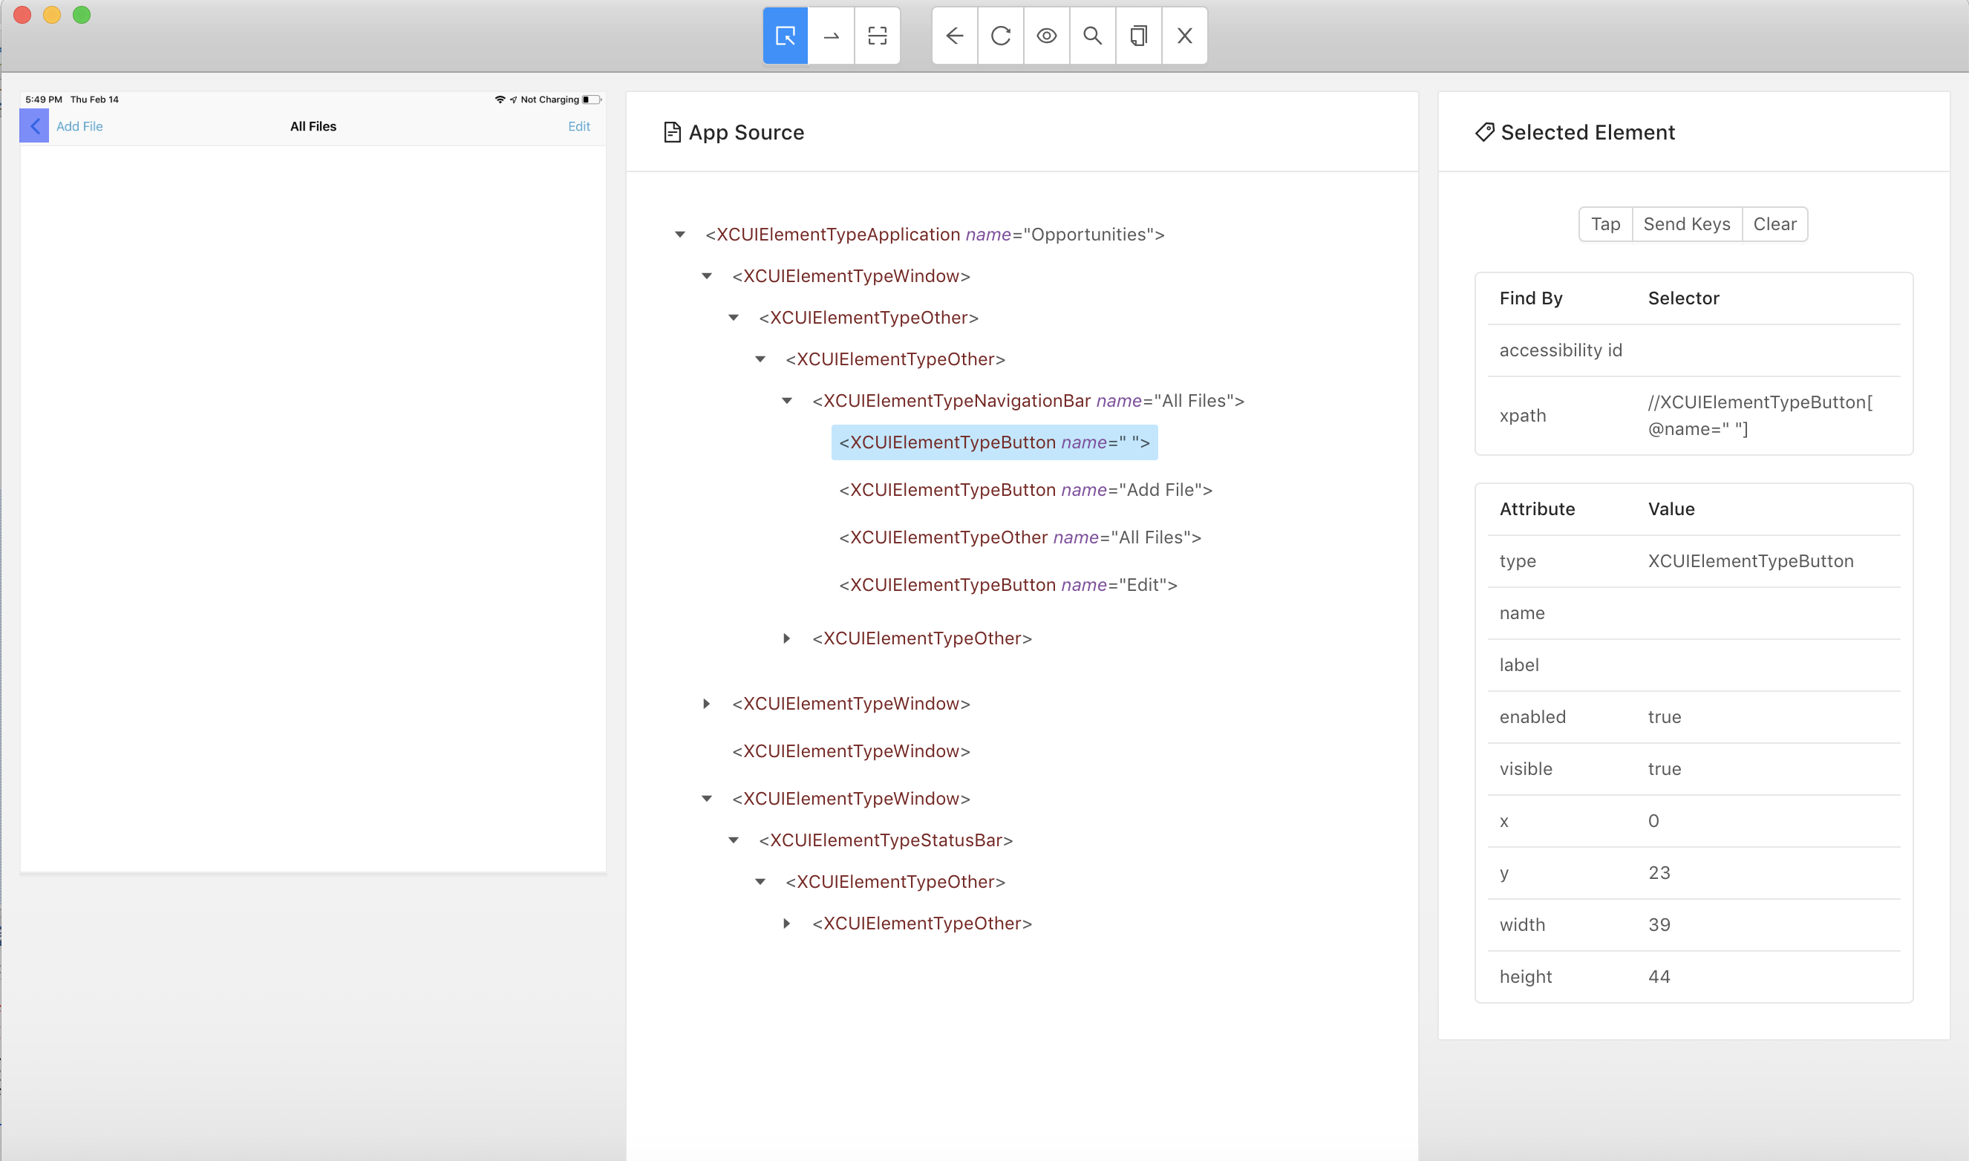The height and width of the screenshot is (1161, 1969).
Task: Click the height value 44
Action: click(x=1659, y=977)
